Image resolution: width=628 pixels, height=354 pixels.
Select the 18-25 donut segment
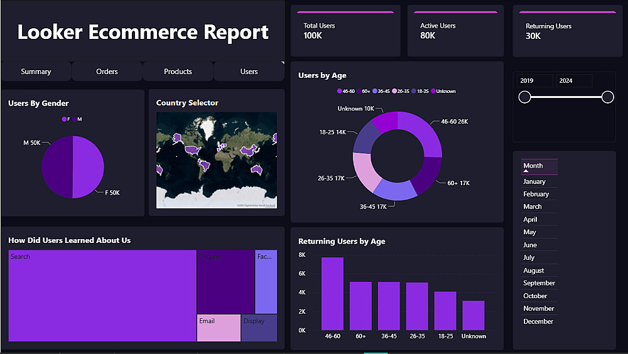[365, 139]
